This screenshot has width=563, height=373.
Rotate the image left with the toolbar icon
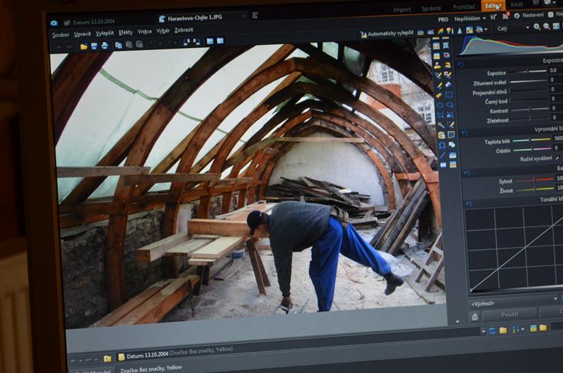click(187, 42)
